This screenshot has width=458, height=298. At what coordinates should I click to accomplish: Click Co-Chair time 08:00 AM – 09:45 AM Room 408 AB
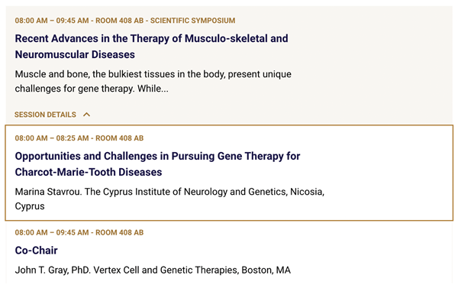click(x=79, y=232)
